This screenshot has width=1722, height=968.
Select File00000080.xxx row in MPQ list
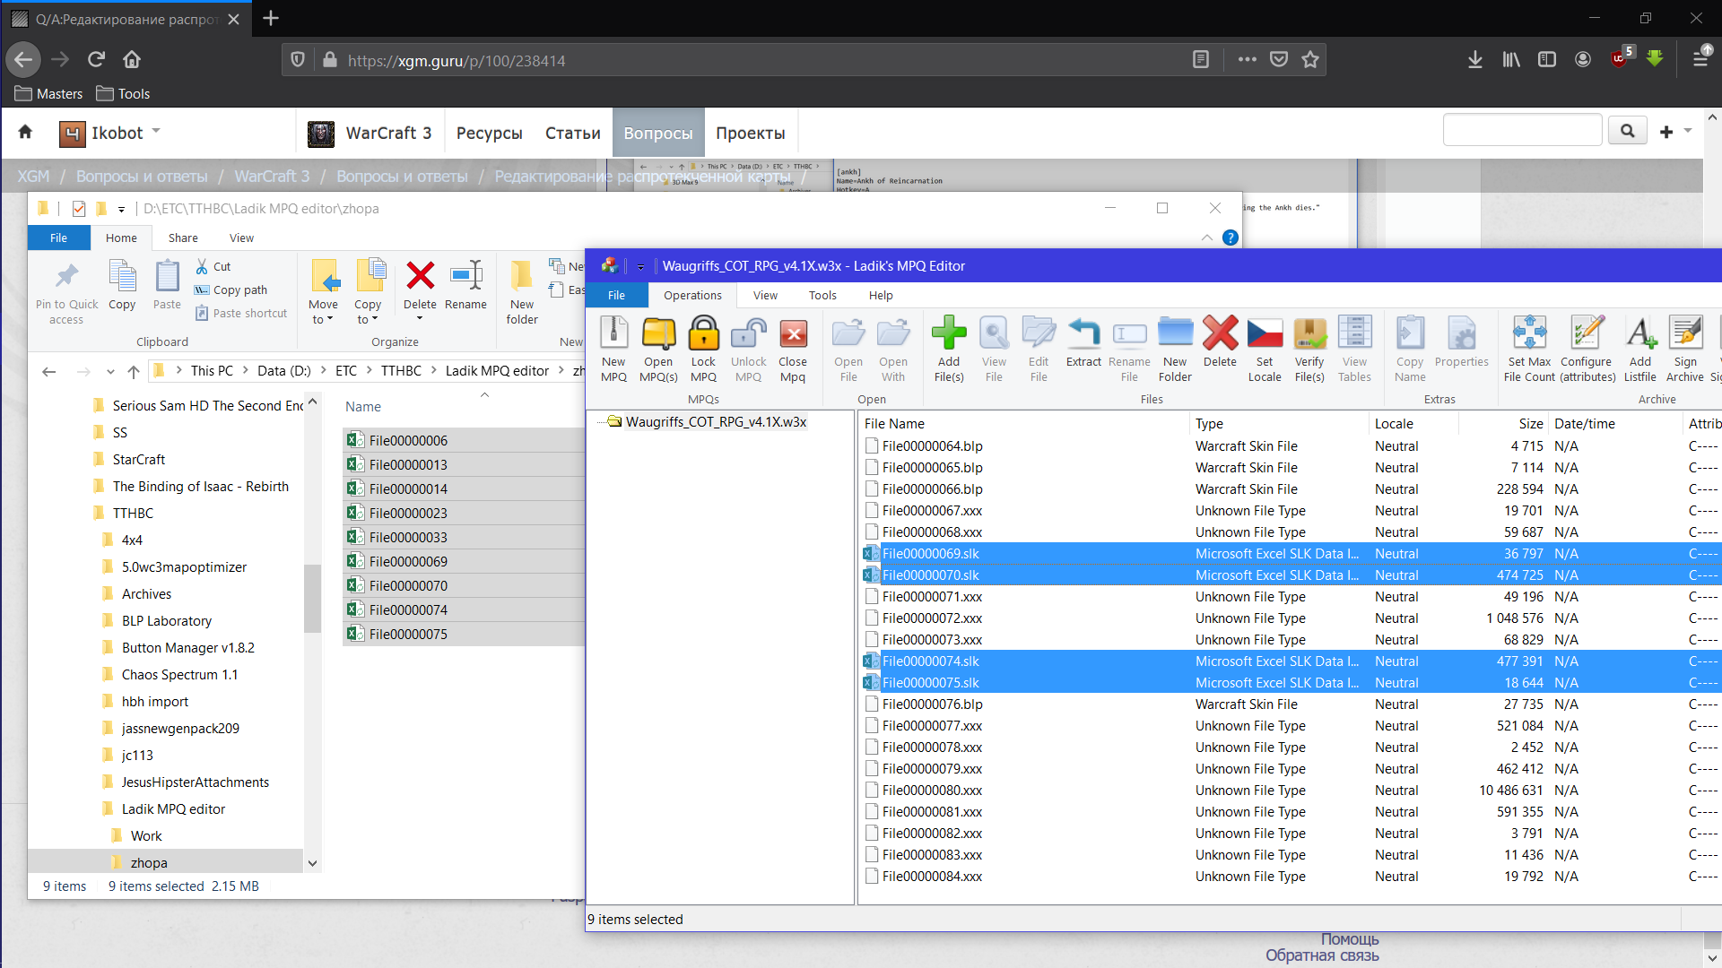(x=1291, y=791)
